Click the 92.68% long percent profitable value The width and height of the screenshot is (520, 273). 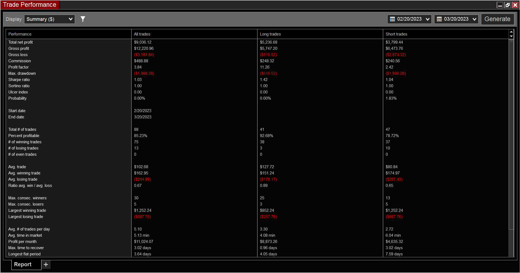click(x=266, y=136)
